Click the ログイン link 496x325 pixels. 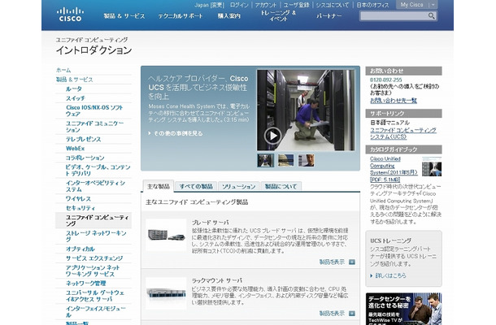[239, 5]
